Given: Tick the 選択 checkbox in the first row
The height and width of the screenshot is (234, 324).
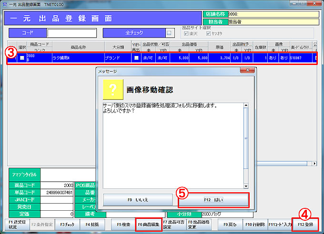Looking at the screenshot, I should [22, 58].
